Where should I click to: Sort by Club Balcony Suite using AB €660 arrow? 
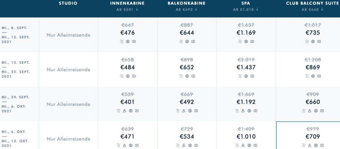pyautogui.click(x=322, y=9)
